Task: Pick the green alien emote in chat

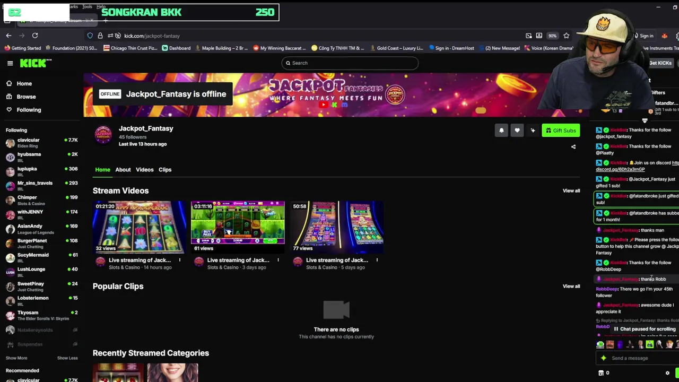Action: point(600,345)
